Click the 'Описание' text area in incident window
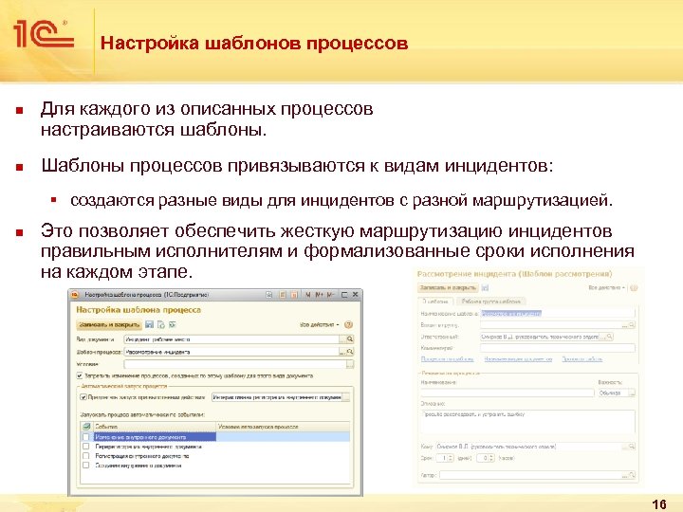683x512 pixels. click(x=528, y=421)
